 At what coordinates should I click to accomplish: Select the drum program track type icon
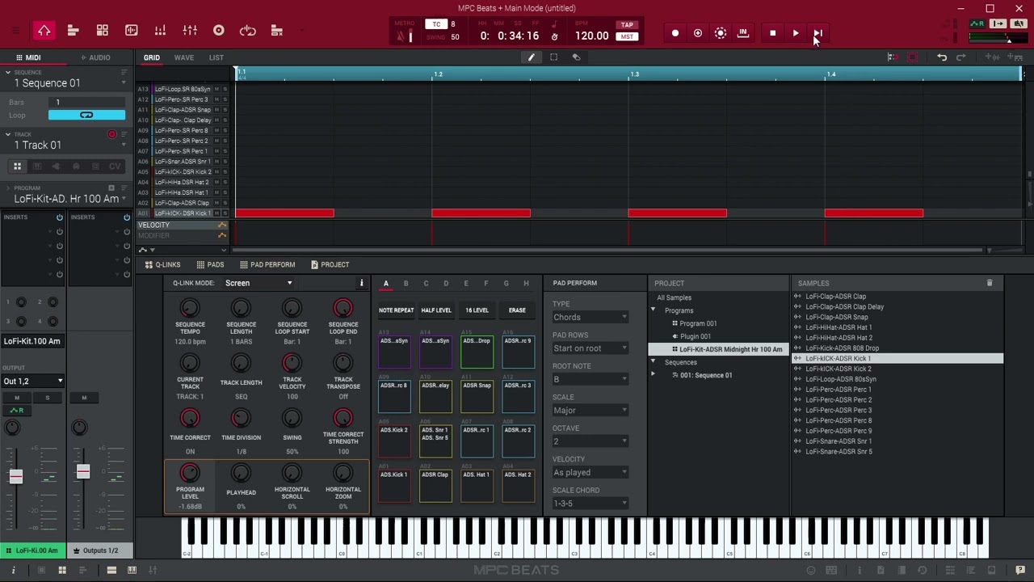17,167
